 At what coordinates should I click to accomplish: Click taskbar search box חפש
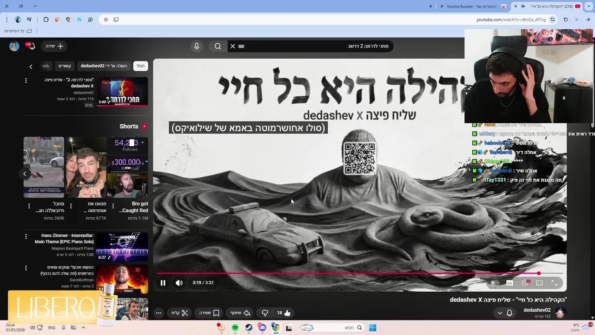coord(331,328)
